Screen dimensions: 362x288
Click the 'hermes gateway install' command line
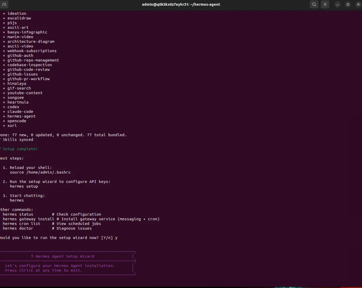[x=81, y=219]
